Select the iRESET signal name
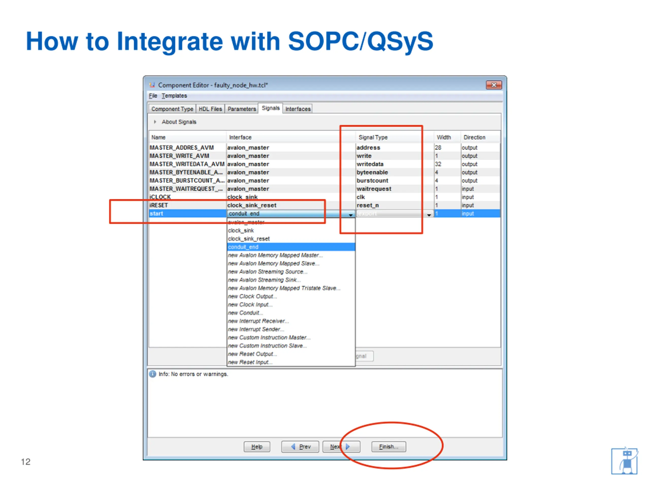Screen dimensions: 650x487 pos(159,205)
